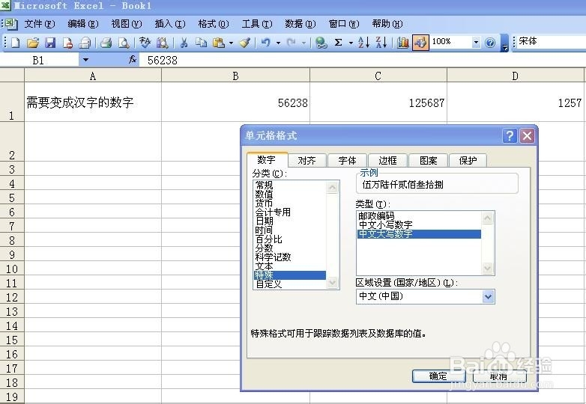The width and height of the screenshot is (586, 404).
Task: Click the category list scroll-down arrow
Action: (332, 283)
